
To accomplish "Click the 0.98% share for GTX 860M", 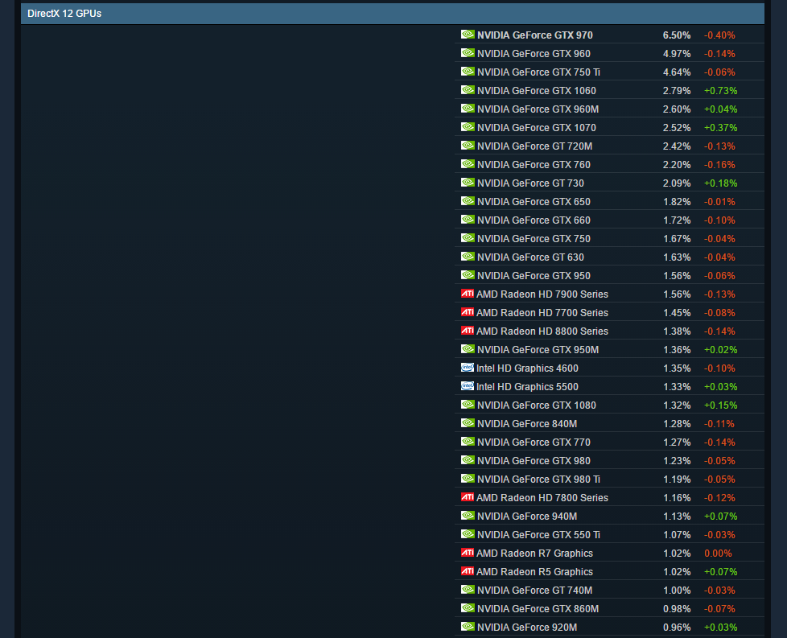I will click(677, 609).
